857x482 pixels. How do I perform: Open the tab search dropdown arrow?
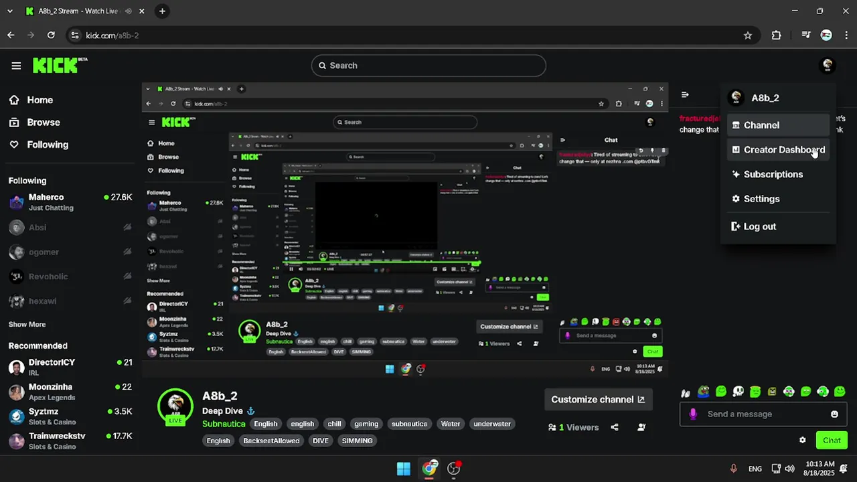(x=9, y=11)
